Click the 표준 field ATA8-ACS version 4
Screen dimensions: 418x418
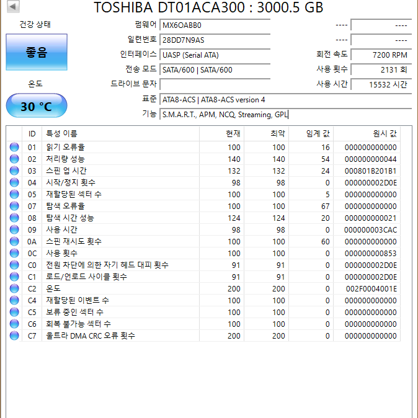coord(285,100)
